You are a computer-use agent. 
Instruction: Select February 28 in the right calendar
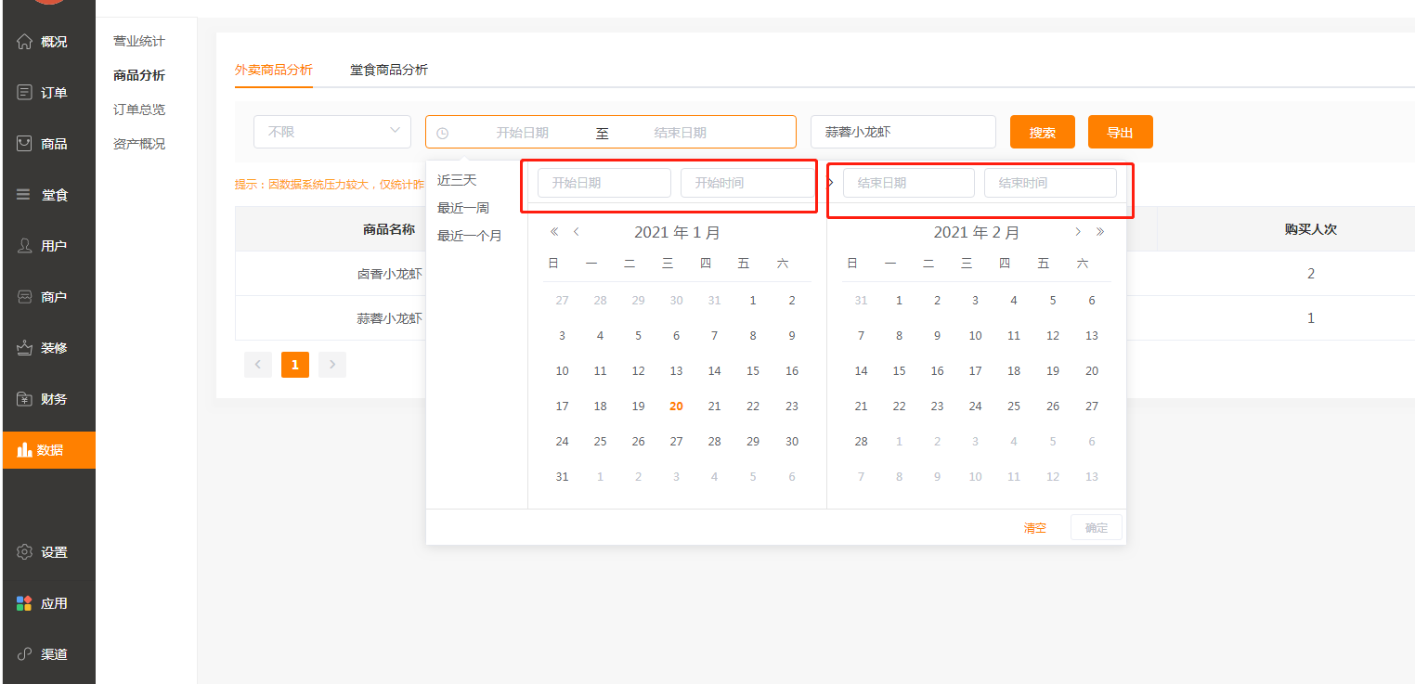point(861,442)
